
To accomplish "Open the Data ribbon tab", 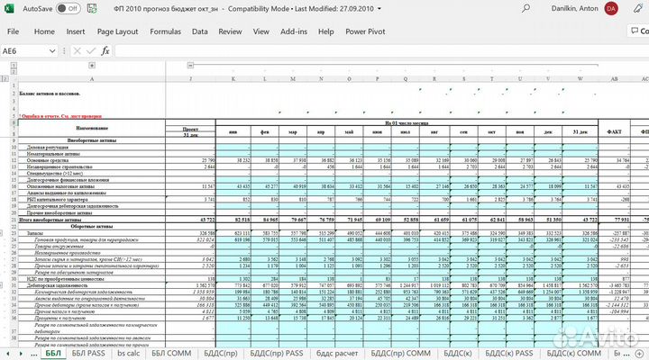I will point(199,31).
